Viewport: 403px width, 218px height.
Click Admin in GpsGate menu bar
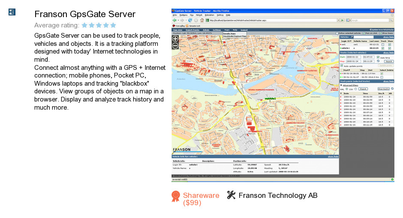point(206,30)
